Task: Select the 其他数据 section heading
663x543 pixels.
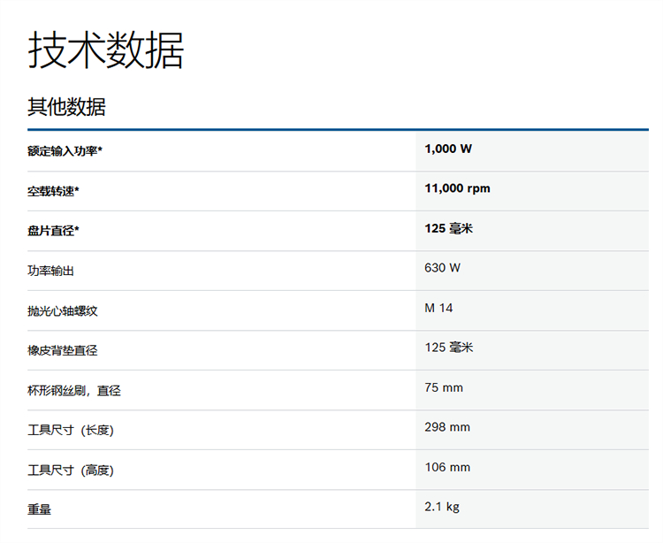Action: pyautogui.click(x=66, y=107)
